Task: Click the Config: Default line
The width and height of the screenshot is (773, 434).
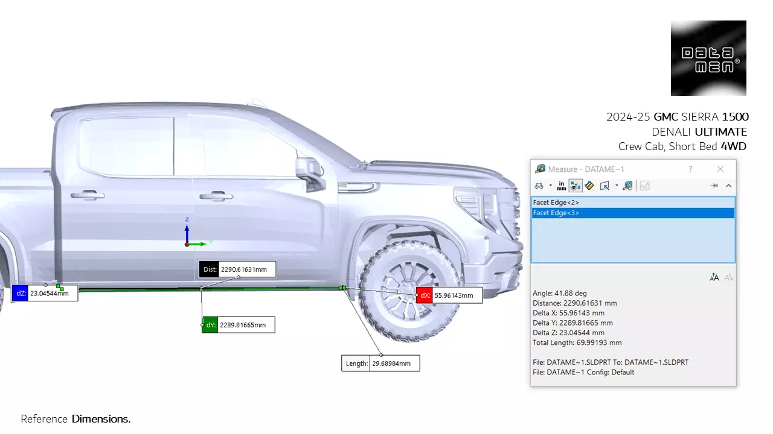Action: click(x=583, y=372)
